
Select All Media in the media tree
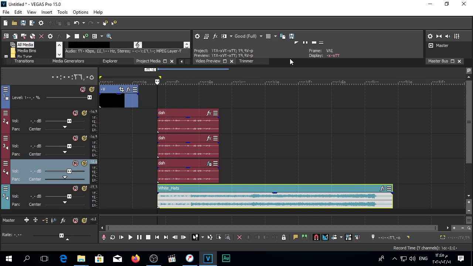pos(25,45)
